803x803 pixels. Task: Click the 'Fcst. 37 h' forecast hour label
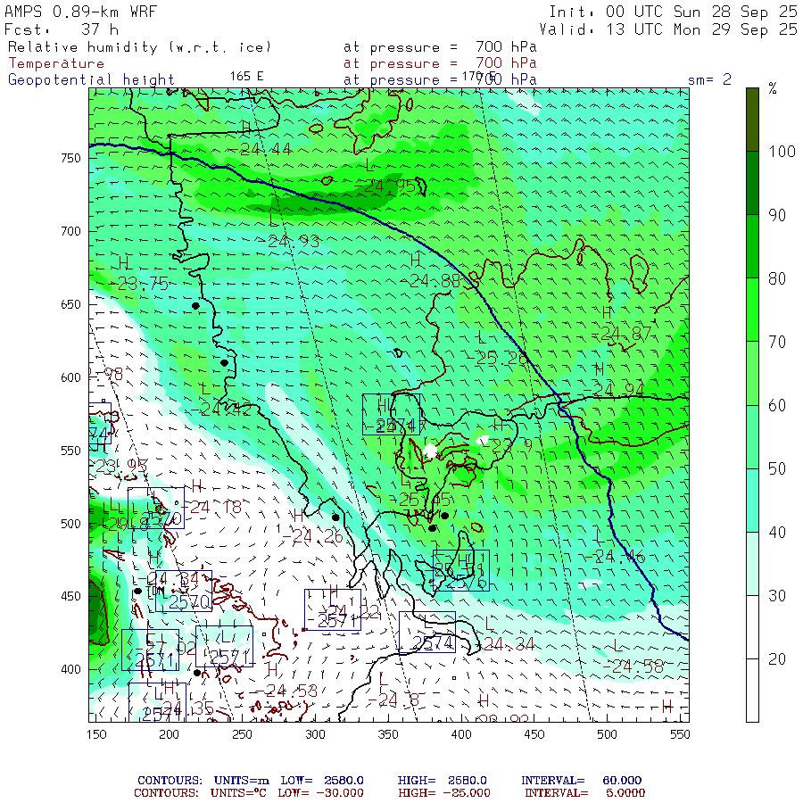[55, 29]
